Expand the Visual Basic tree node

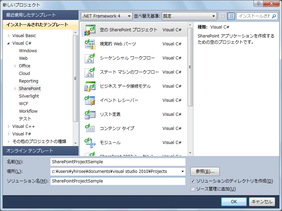tap(9, 36)
